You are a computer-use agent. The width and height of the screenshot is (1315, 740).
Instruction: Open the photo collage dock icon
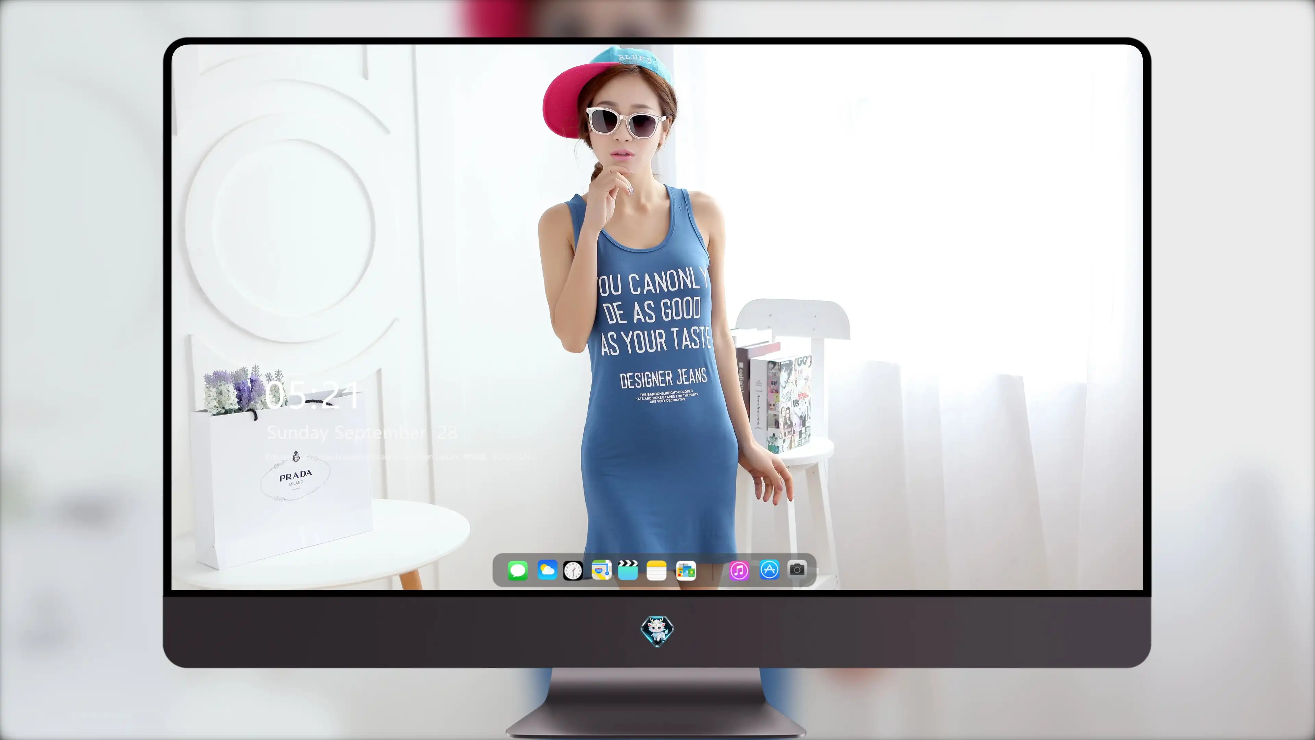[x=686, y=570]
